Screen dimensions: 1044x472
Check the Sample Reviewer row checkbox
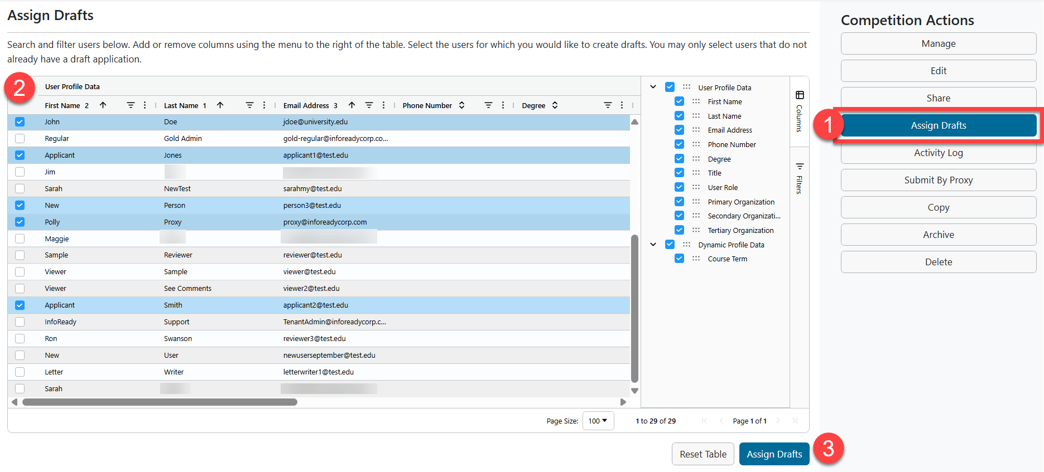(20, 255)
